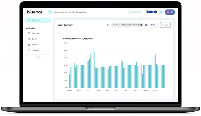This screenshot has width=201, height=116.
Task: Click the Sharing icon in sidebar
Action: pos(29,45)
